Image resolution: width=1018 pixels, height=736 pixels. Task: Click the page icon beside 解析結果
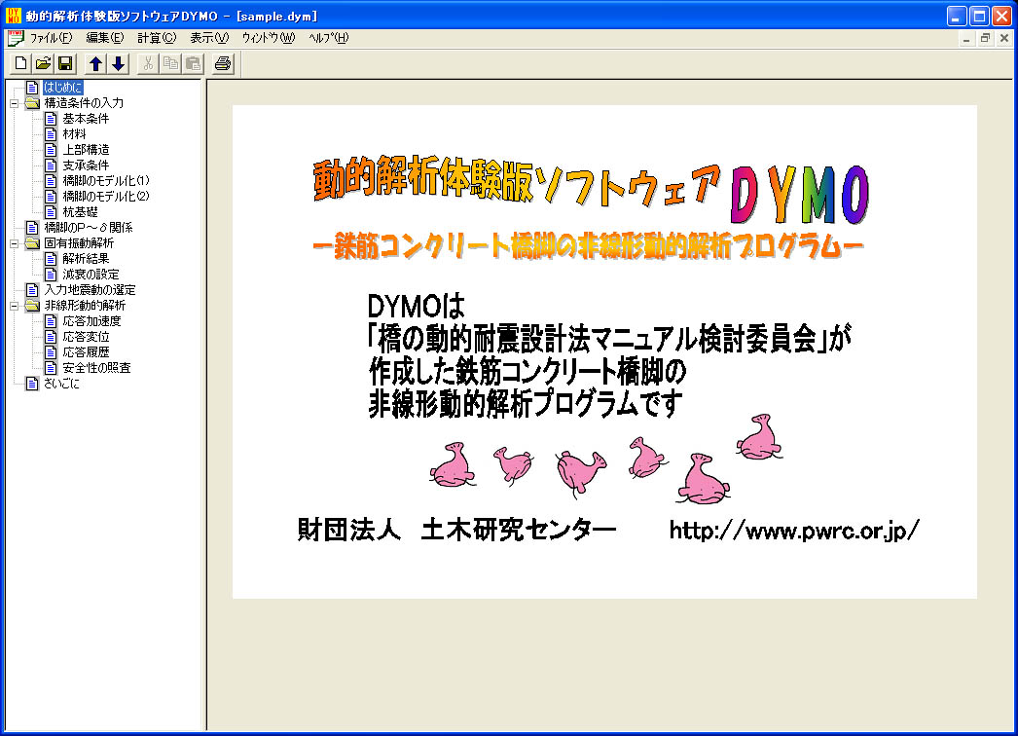pyautogui.click(x=51, y=259)
